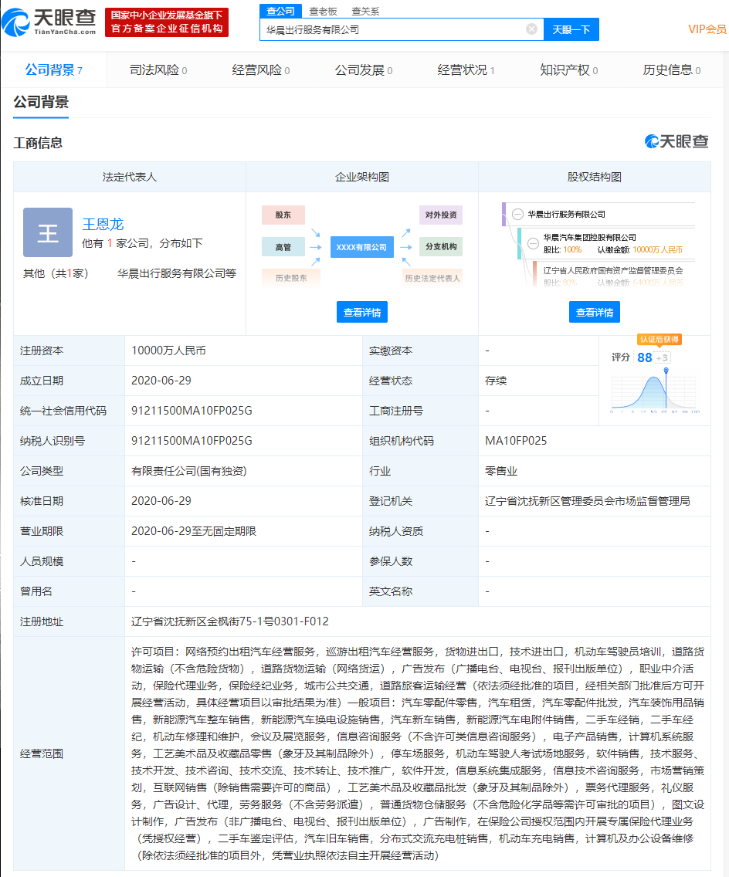The image size is (729, 877).
Task: Select the 查老板 search mode
Action: 319,11
